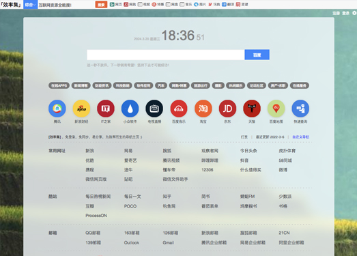Select the 网盘 search type
This screenshot has height=256, width=357.
[171, 4]
